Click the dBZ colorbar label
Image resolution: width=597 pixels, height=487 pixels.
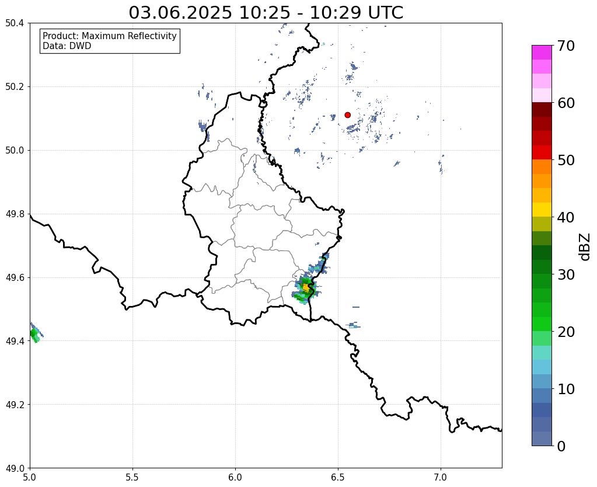(585, 247)
